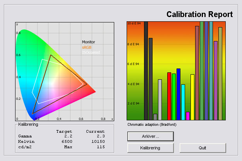Click the blue primary vertex of gamut triangle
The height and width of the screenshot is (161, 242).
click(x=33, y=114)
